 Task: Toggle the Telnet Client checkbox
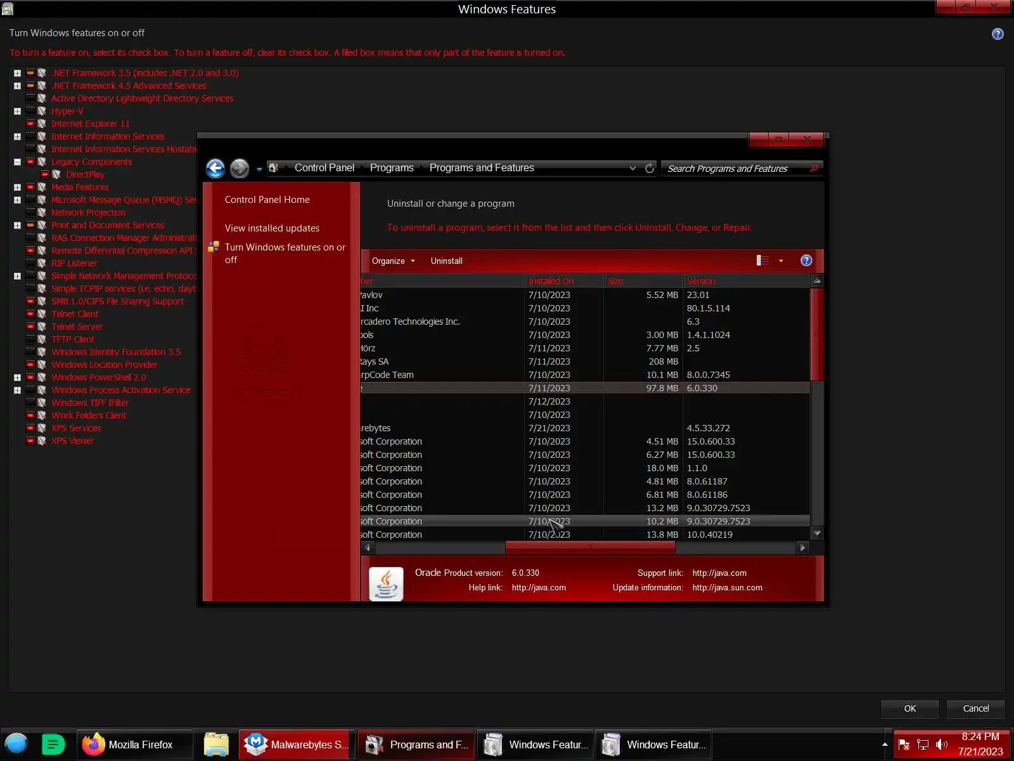(30, 314)
